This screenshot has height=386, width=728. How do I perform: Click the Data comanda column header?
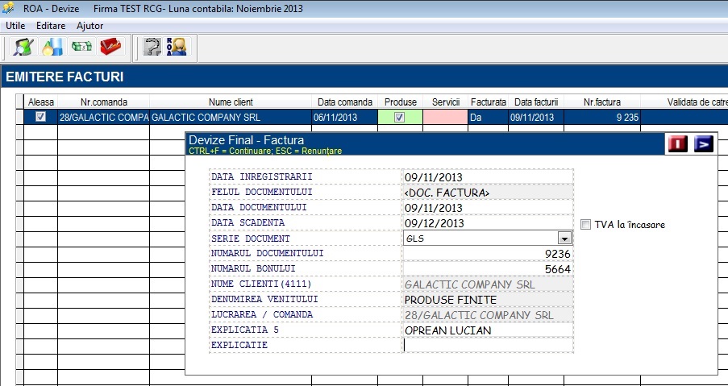point(344,102)
